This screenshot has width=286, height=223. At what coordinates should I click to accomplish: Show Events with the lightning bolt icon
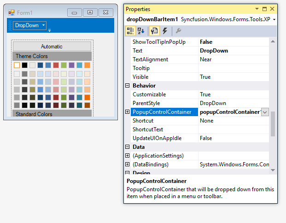pos(165,31)
